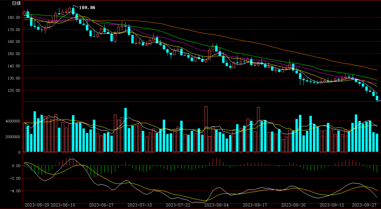Jump to the 2023-06-27 date label

(x=101, y=205)
